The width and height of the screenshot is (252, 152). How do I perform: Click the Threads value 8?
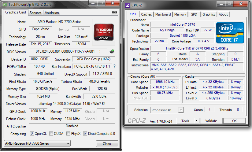coord(238,109)
